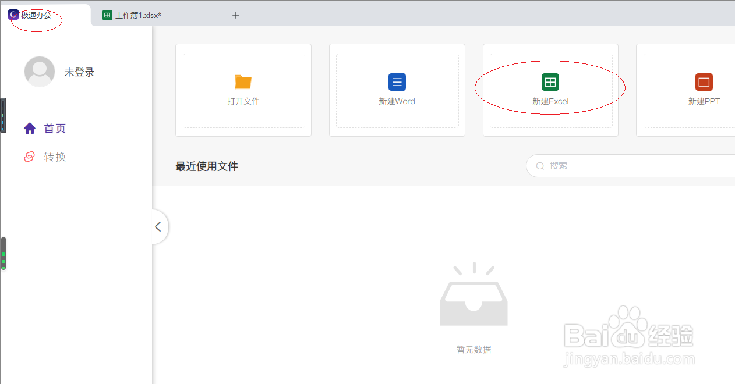Open a file with the 打开文件 folder icon

[x=243, y=82]
